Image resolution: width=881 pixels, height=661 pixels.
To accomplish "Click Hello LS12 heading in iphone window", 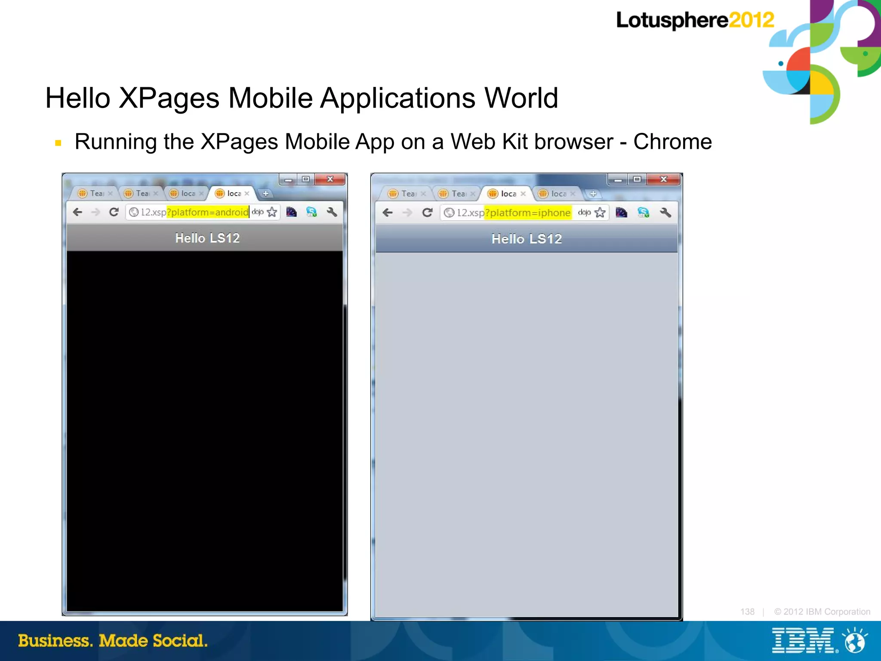I will (x=527, y=239).
